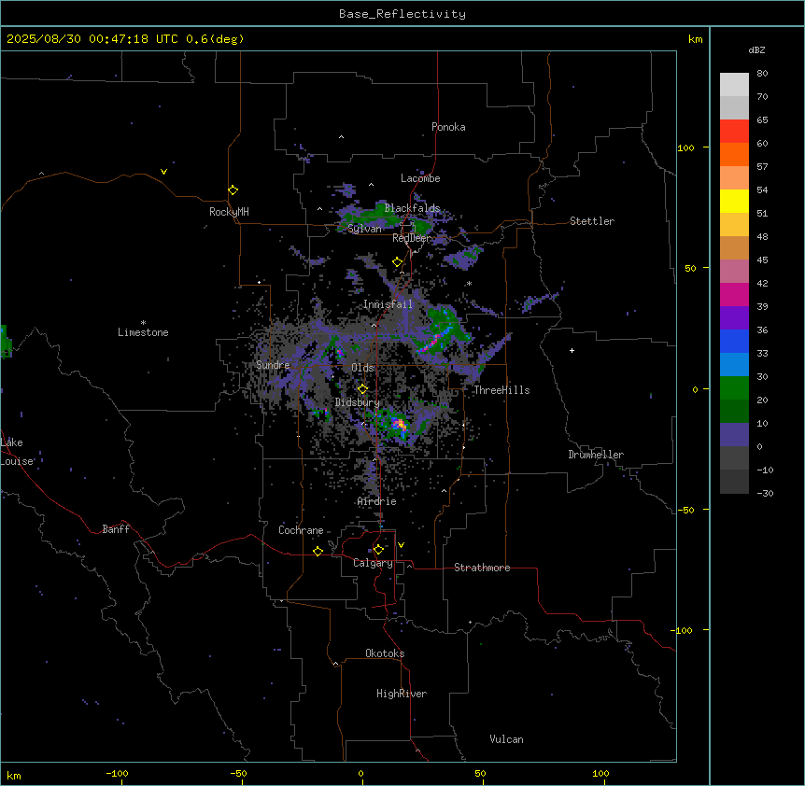Click the ThreeHills city label
805x786 pixels.
502,390
